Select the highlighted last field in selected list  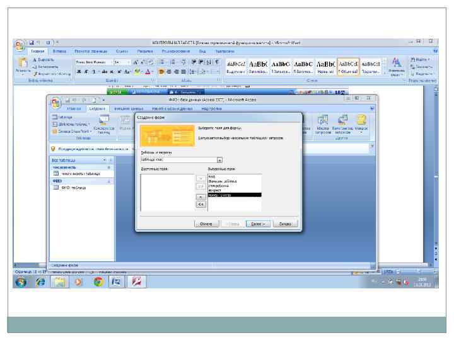point(235,195)
